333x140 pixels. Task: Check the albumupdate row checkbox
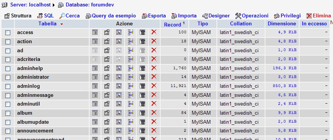pos(8,123)
